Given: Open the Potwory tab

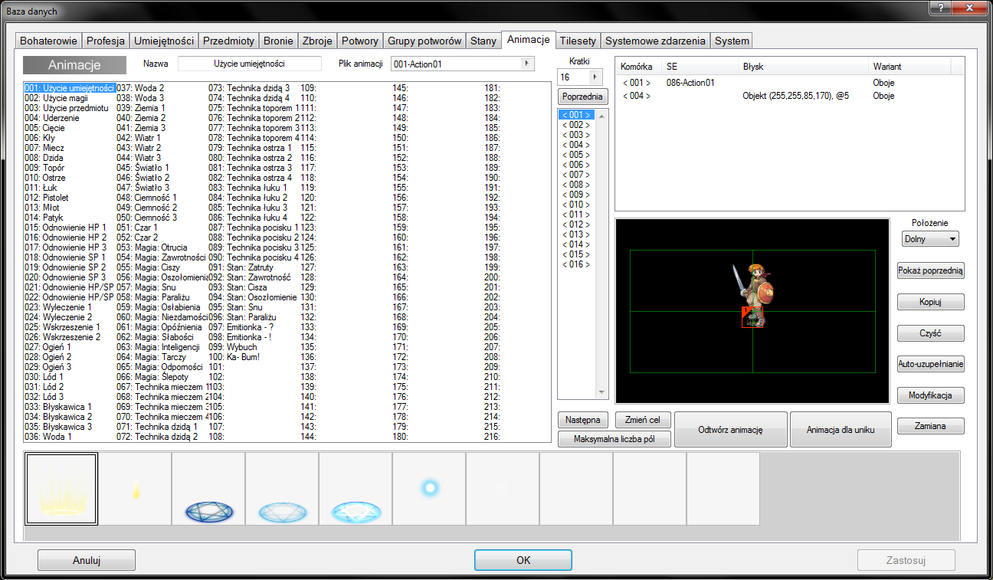Looking at the screenshot, I should [360, 41].
